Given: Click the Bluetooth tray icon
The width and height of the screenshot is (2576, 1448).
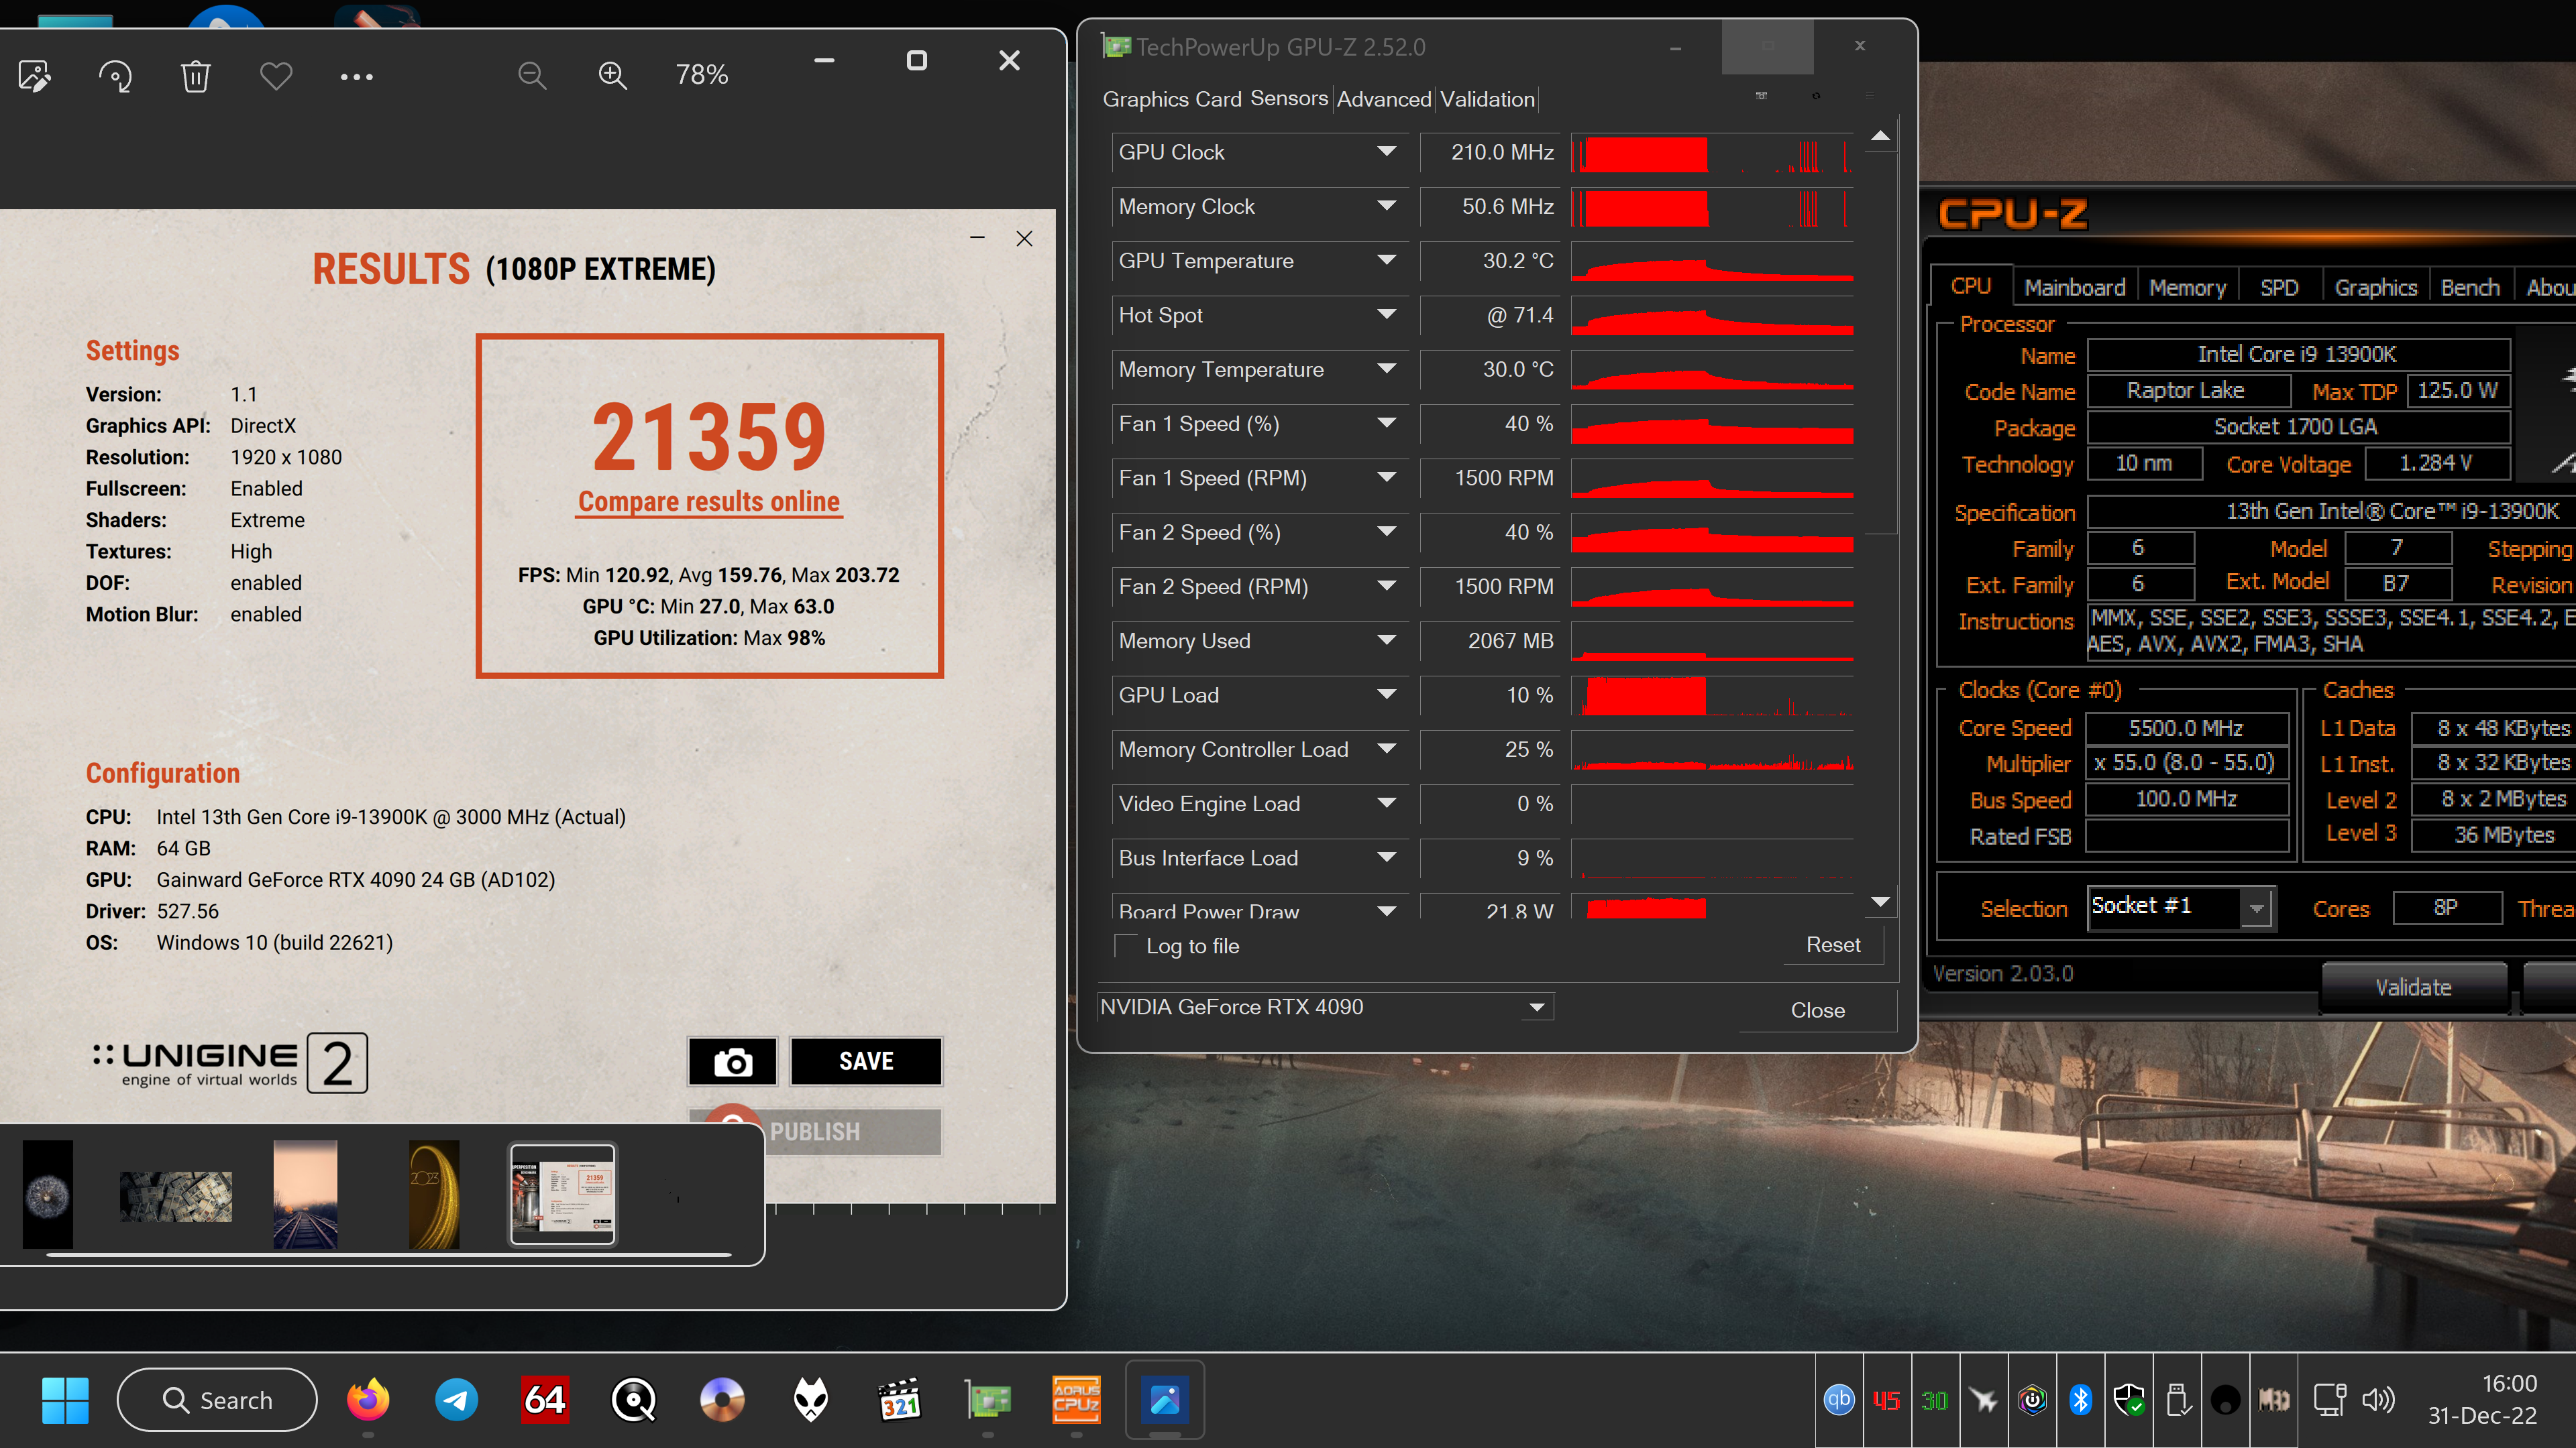Looking at the screenshot, I should pos(2080,1400).
